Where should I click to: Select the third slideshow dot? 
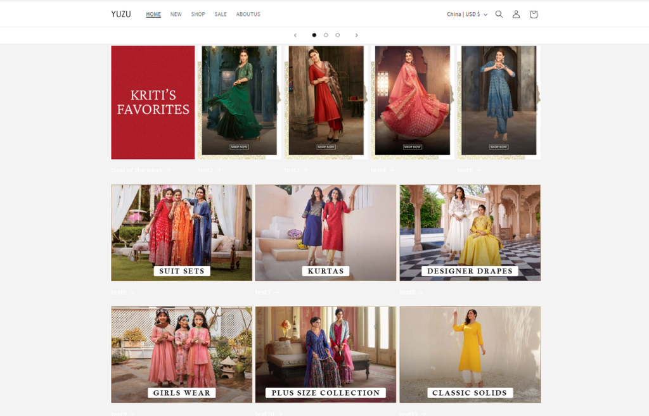337,35
